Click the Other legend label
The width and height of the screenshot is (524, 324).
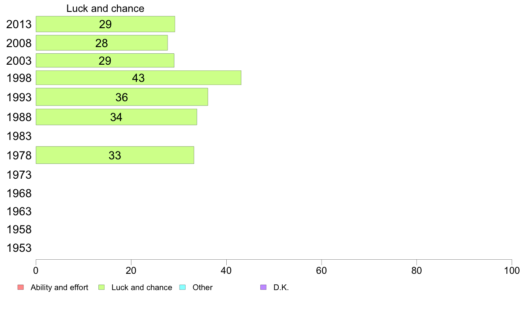[x=202, y=287]
